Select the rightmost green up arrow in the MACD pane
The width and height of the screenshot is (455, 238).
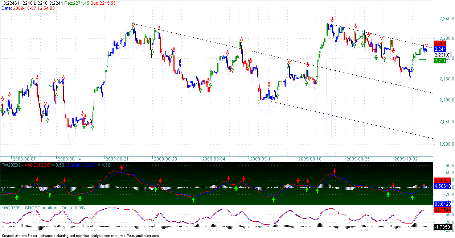(412, 197)
